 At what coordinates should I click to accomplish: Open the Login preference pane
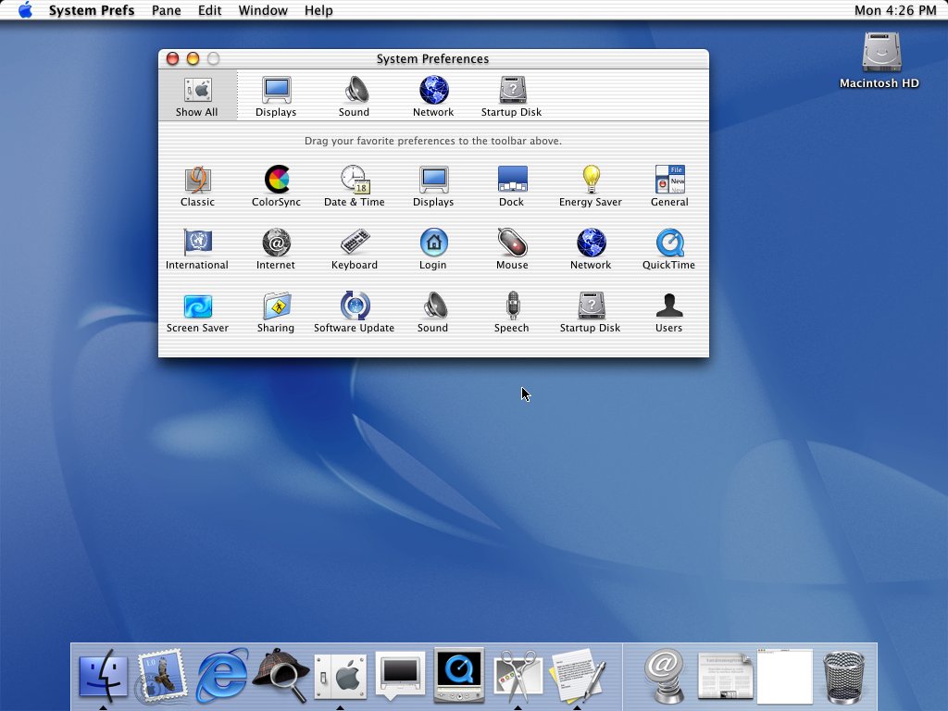(x=433, y=249)
